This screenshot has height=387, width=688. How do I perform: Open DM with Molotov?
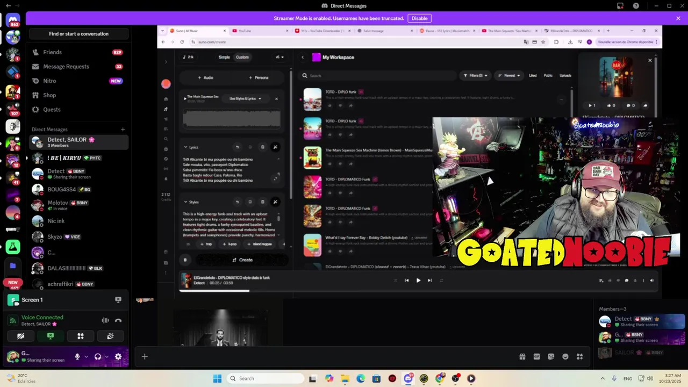click(78, 205)
